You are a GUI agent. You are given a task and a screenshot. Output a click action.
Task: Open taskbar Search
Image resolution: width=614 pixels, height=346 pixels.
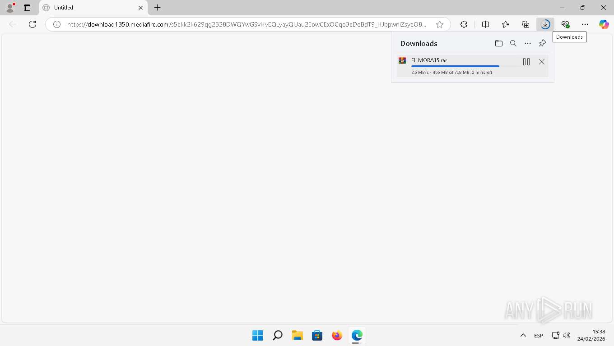coord(278,336)
